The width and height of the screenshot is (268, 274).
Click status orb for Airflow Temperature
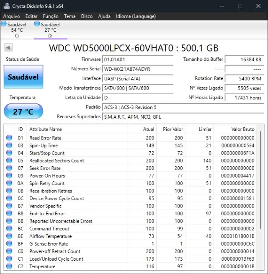coord(9,236)
